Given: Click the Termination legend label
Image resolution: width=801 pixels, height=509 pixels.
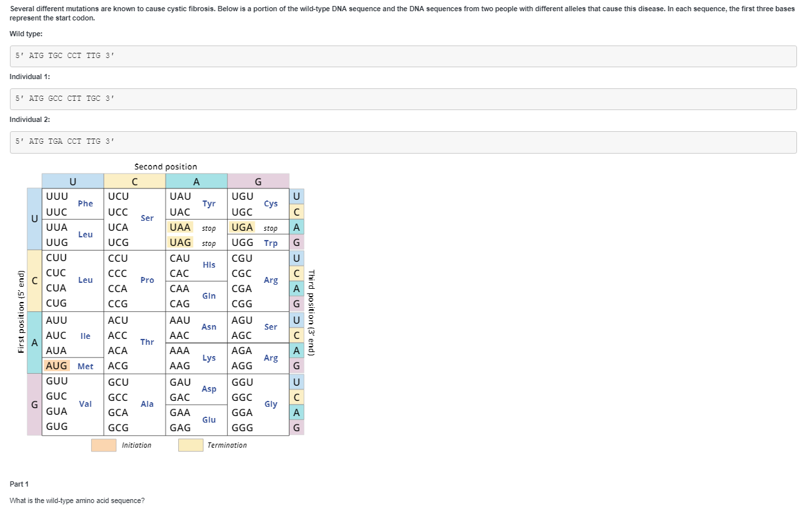Looking at the screenshot, I should coord(228,445).
